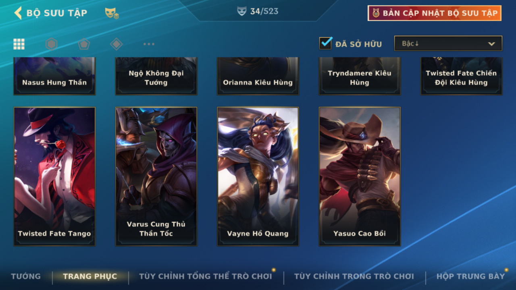Image resolution: width=516 pixels, height=290 pixels.
Task: Switch to the Tướng tab
Action: 26,276
